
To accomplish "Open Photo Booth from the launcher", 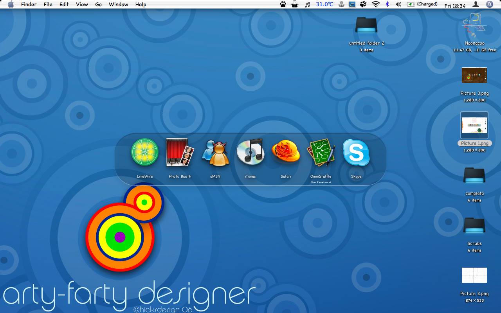I will [x=180, y=152].
